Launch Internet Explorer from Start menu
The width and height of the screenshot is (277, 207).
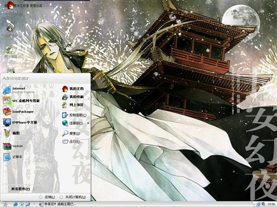click(19, 90)
